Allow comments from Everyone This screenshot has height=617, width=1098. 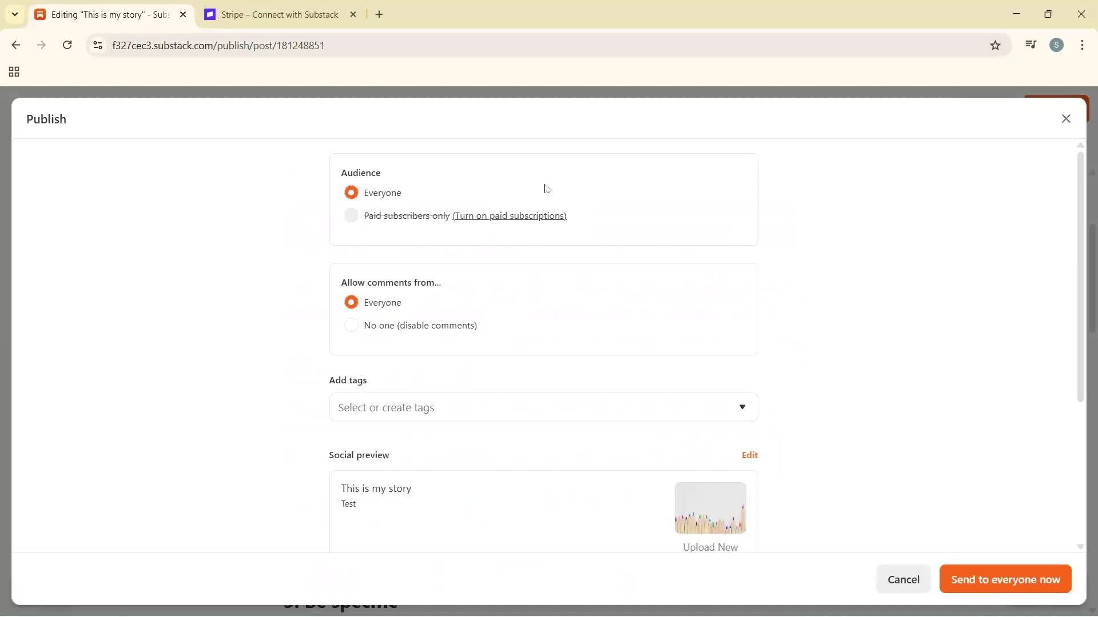point(351,302)
